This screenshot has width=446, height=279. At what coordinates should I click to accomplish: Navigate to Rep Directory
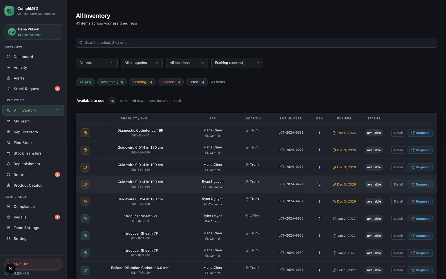(x=33, y=132)
